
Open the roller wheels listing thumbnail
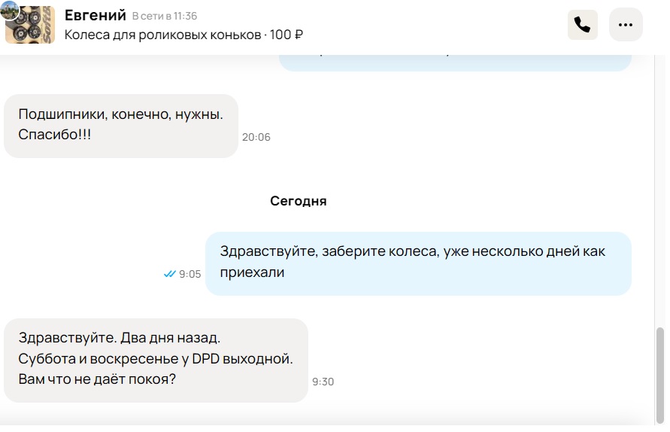(x=31, y=26)
